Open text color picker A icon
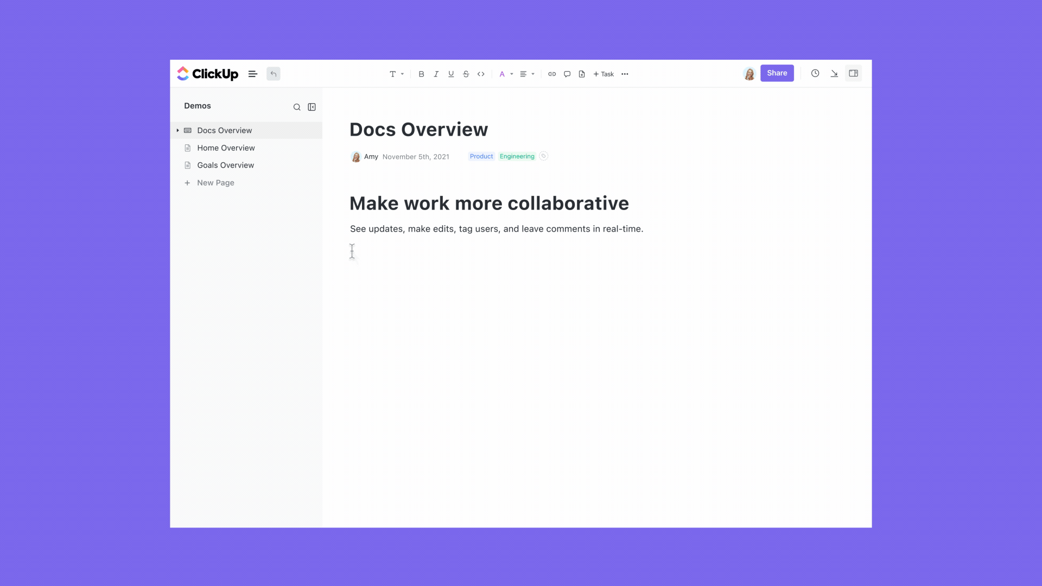 (x=503, y=74)
